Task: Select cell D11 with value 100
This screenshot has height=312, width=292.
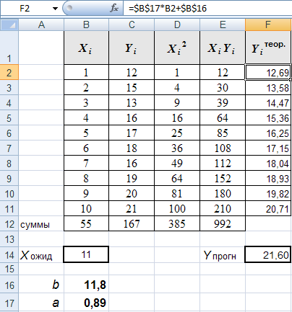Action: 177,209
